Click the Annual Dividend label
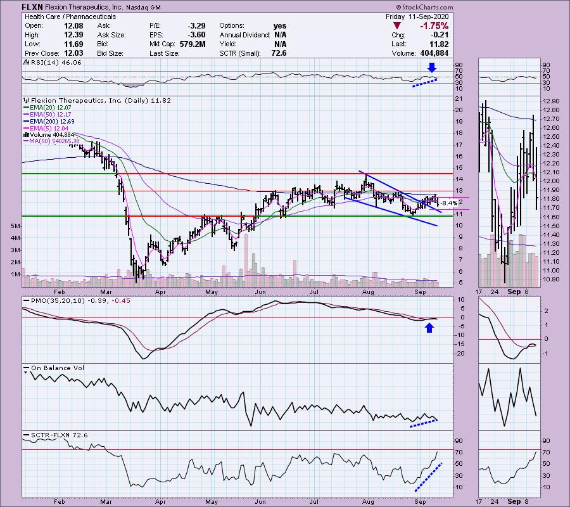This screenshot has height=507, width=570. click(x=244, y=35)
